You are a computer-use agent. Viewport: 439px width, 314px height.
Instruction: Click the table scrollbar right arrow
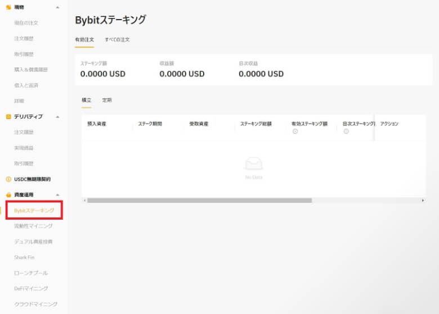[423, 201]
